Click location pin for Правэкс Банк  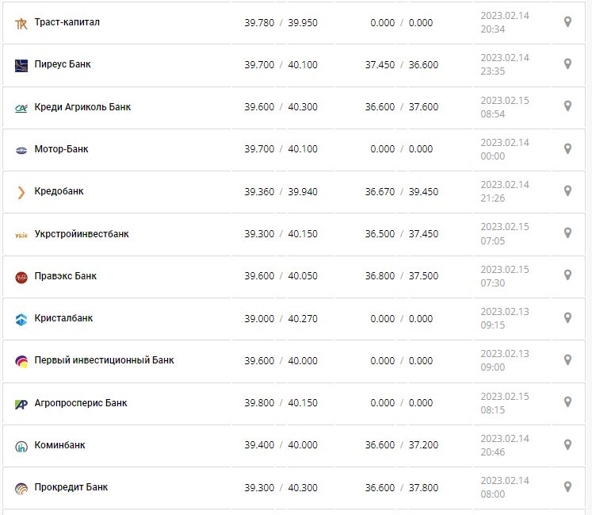567,275
